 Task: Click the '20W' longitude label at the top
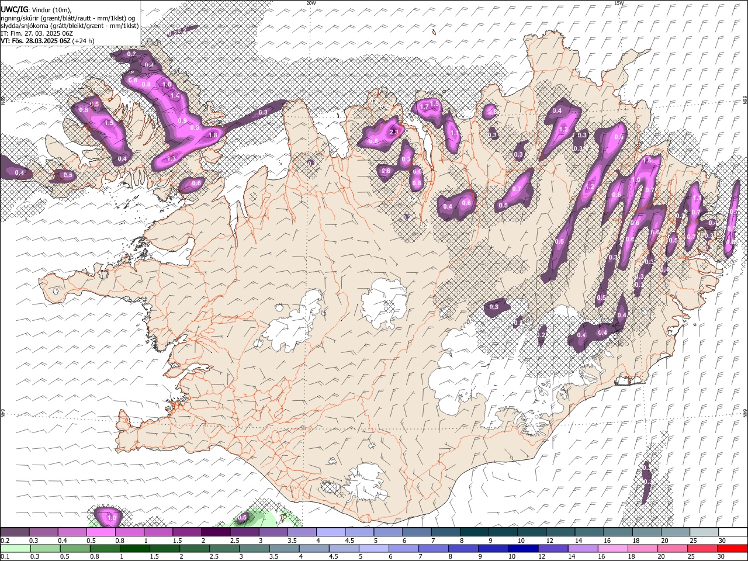(x=311, y=3)
